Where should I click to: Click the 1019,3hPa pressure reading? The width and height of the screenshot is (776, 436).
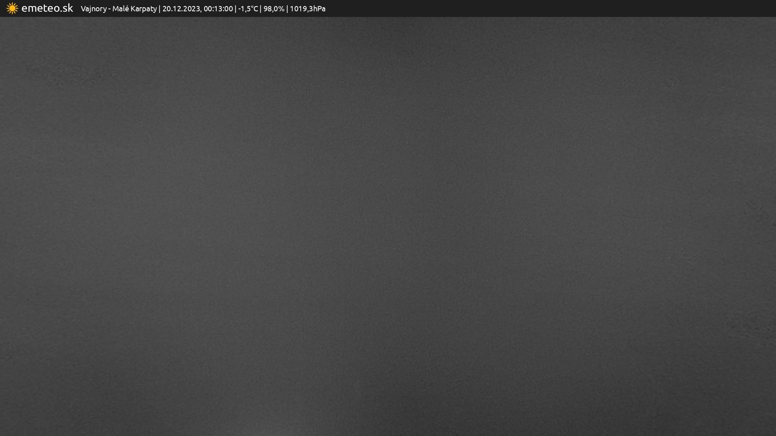tap(307, 9)
